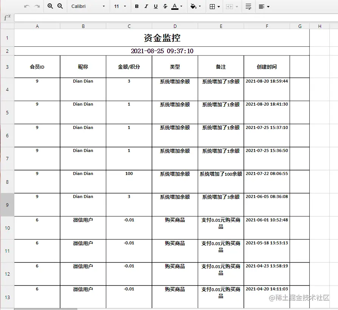
Task: Select row 3 header
Action: pos(7,67)
